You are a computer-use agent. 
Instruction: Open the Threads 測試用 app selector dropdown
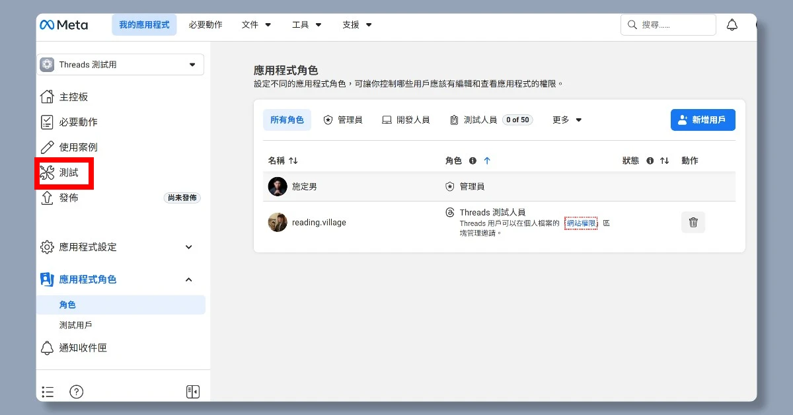(120, 65)
